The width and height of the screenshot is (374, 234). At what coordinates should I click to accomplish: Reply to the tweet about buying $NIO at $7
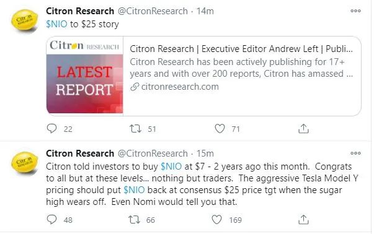pyautogui.click(x=51, y=220)
